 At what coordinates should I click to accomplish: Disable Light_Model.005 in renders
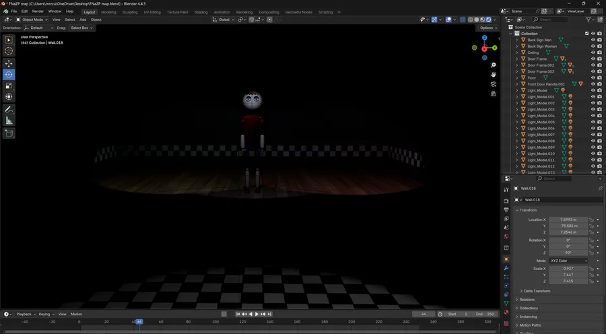(x=599, y=122)
